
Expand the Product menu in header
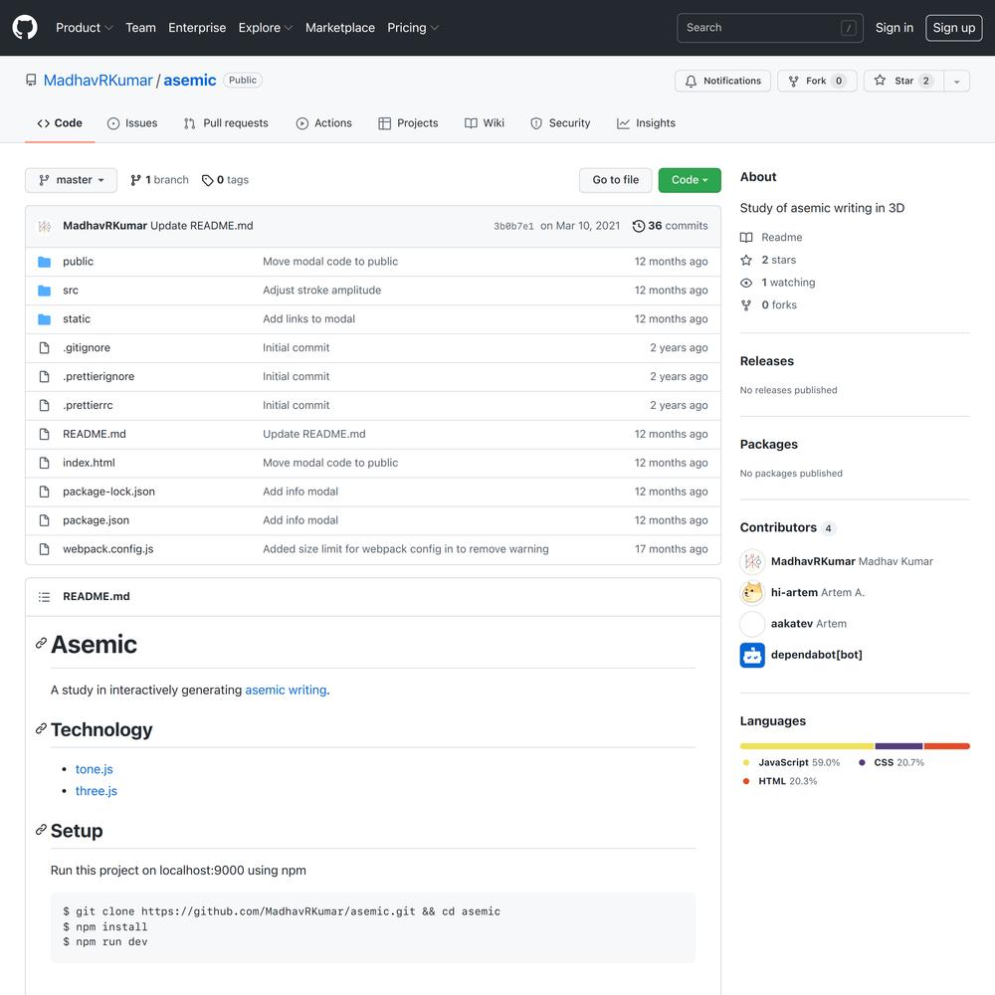[x=84, y=28]
